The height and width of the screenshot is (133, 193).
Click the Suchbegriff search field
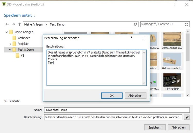(x=162, y=24)
